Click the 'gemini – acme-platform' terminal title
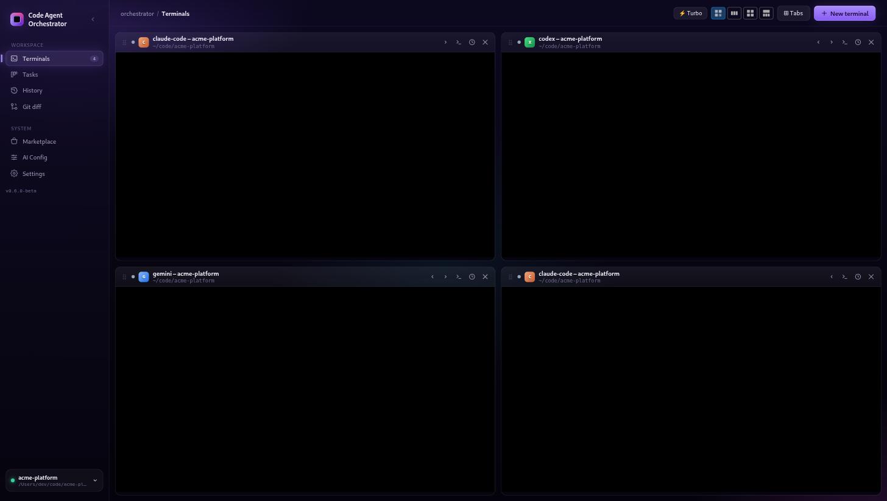887x501 pixels. coord(186,273)
